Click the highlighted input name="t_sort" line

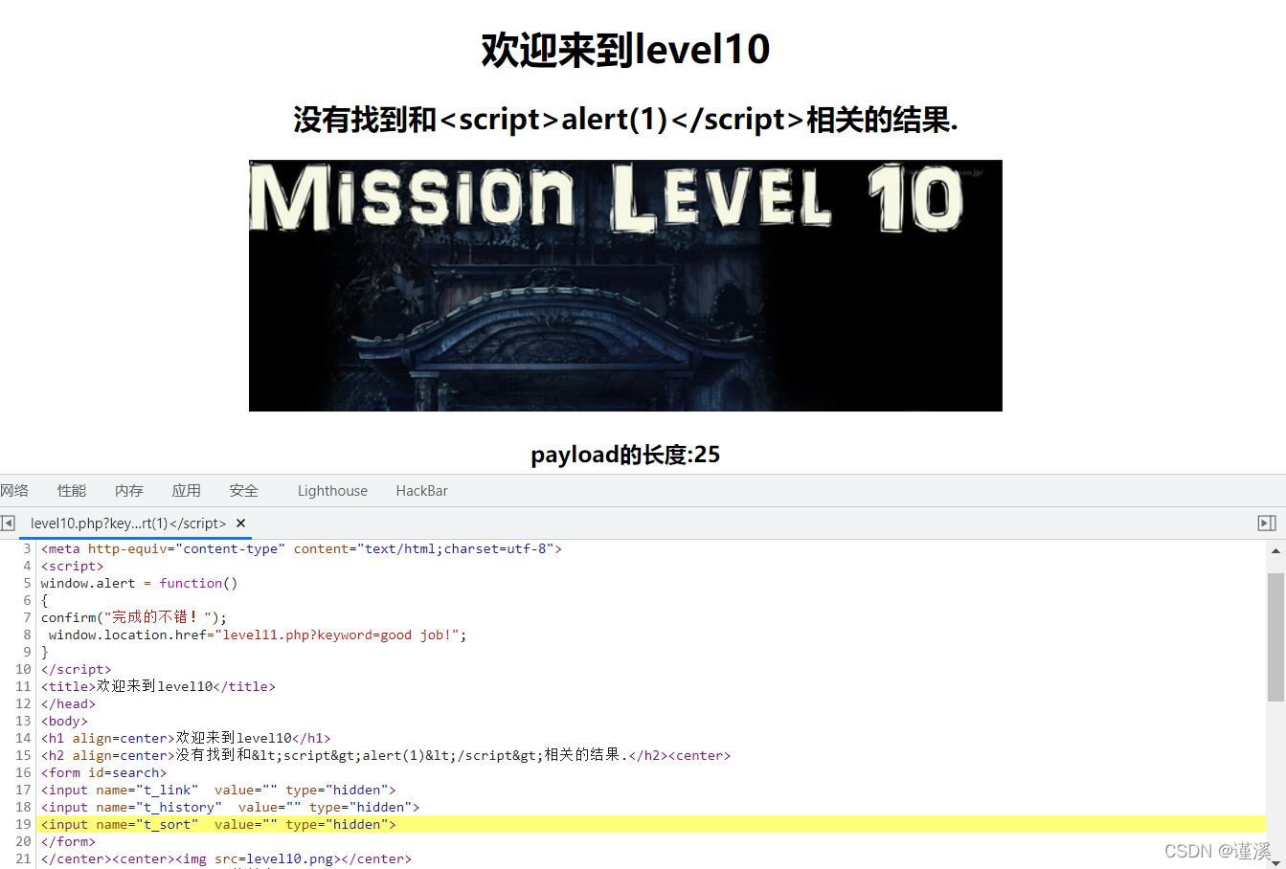pyautogui.click(x=651, y=824)
